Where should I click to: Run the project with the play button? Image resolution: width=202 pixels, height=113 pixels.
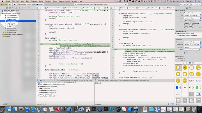pos(10,4)
